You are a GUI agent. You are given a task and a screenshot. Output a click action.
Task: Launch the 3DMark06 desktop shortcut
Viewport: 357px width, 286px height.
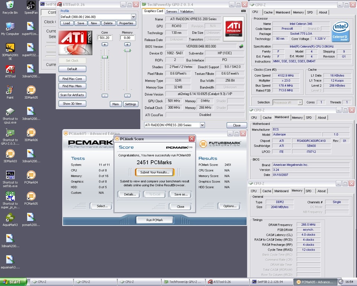31,134
